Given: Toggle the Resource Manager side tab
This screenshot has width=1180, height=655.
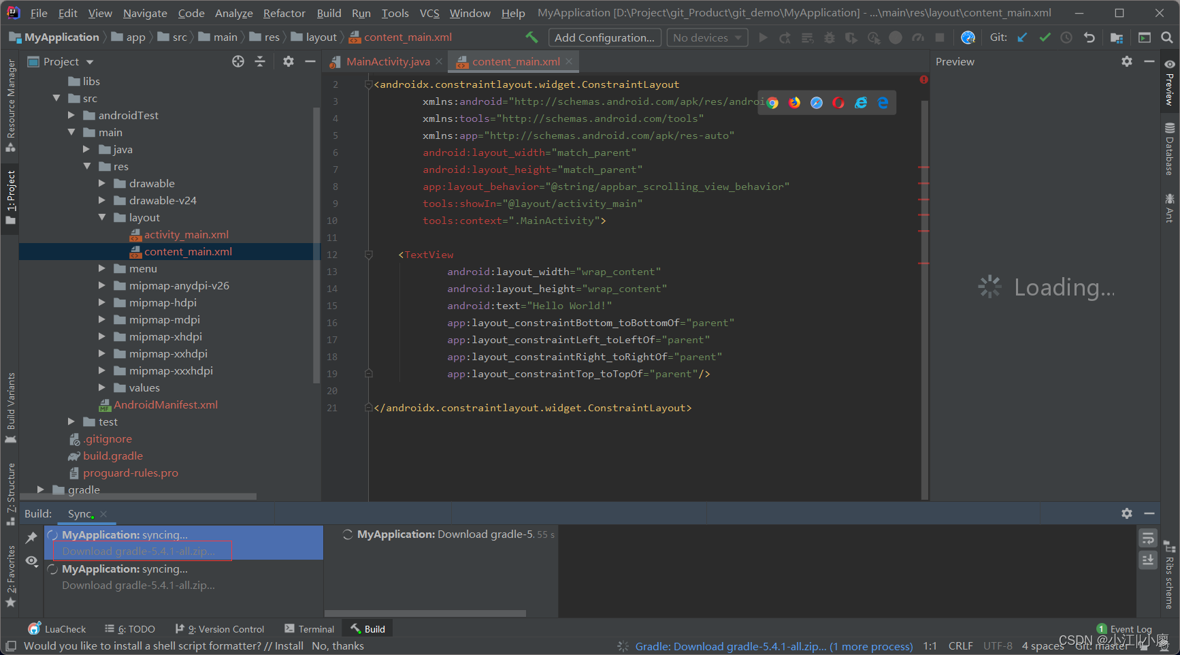Looking at the screenshot, I should click(10, 105).
